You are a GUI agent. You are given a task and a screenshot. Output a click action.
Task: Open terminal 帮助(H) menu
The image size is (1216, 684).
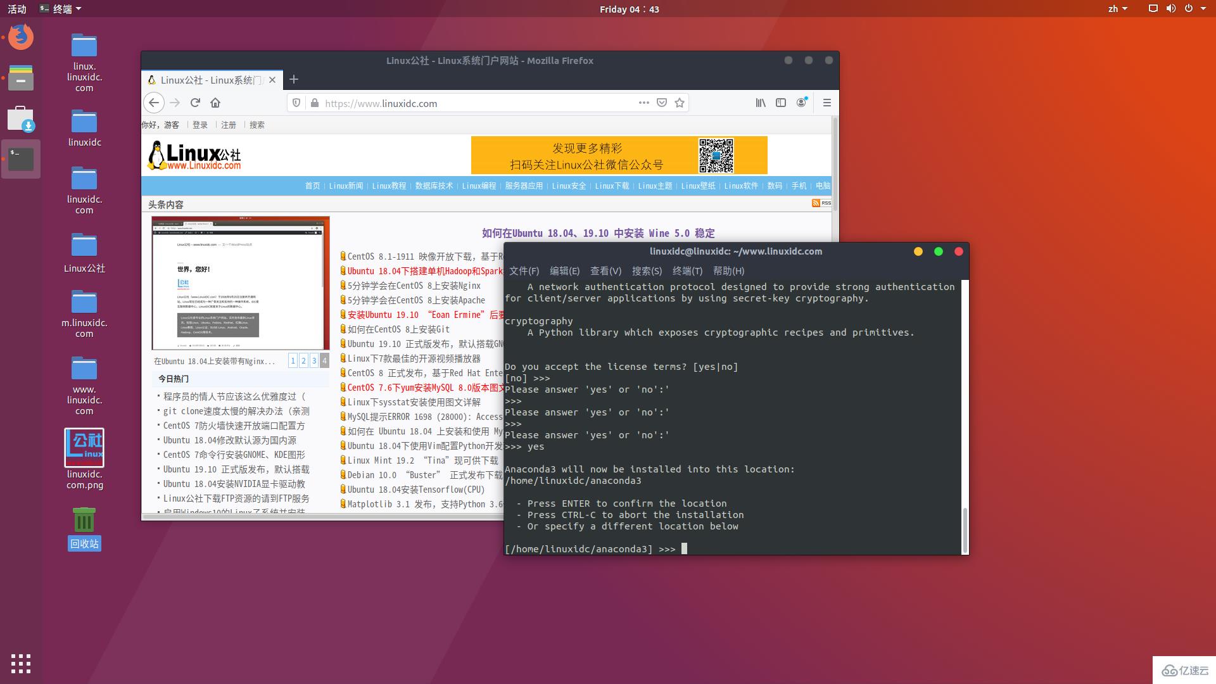728,270
